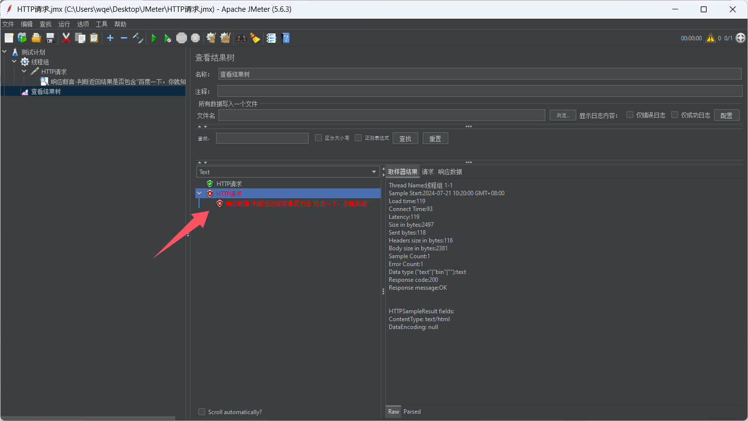Open the 文件 menu
The height and width of the screenshot is (421, 748).
click(8, 24)
